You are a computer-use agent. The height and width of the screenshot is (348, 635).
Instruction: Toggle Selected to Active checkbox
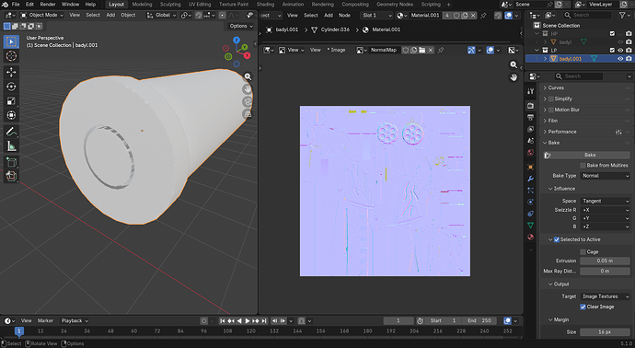click(557, 239)
